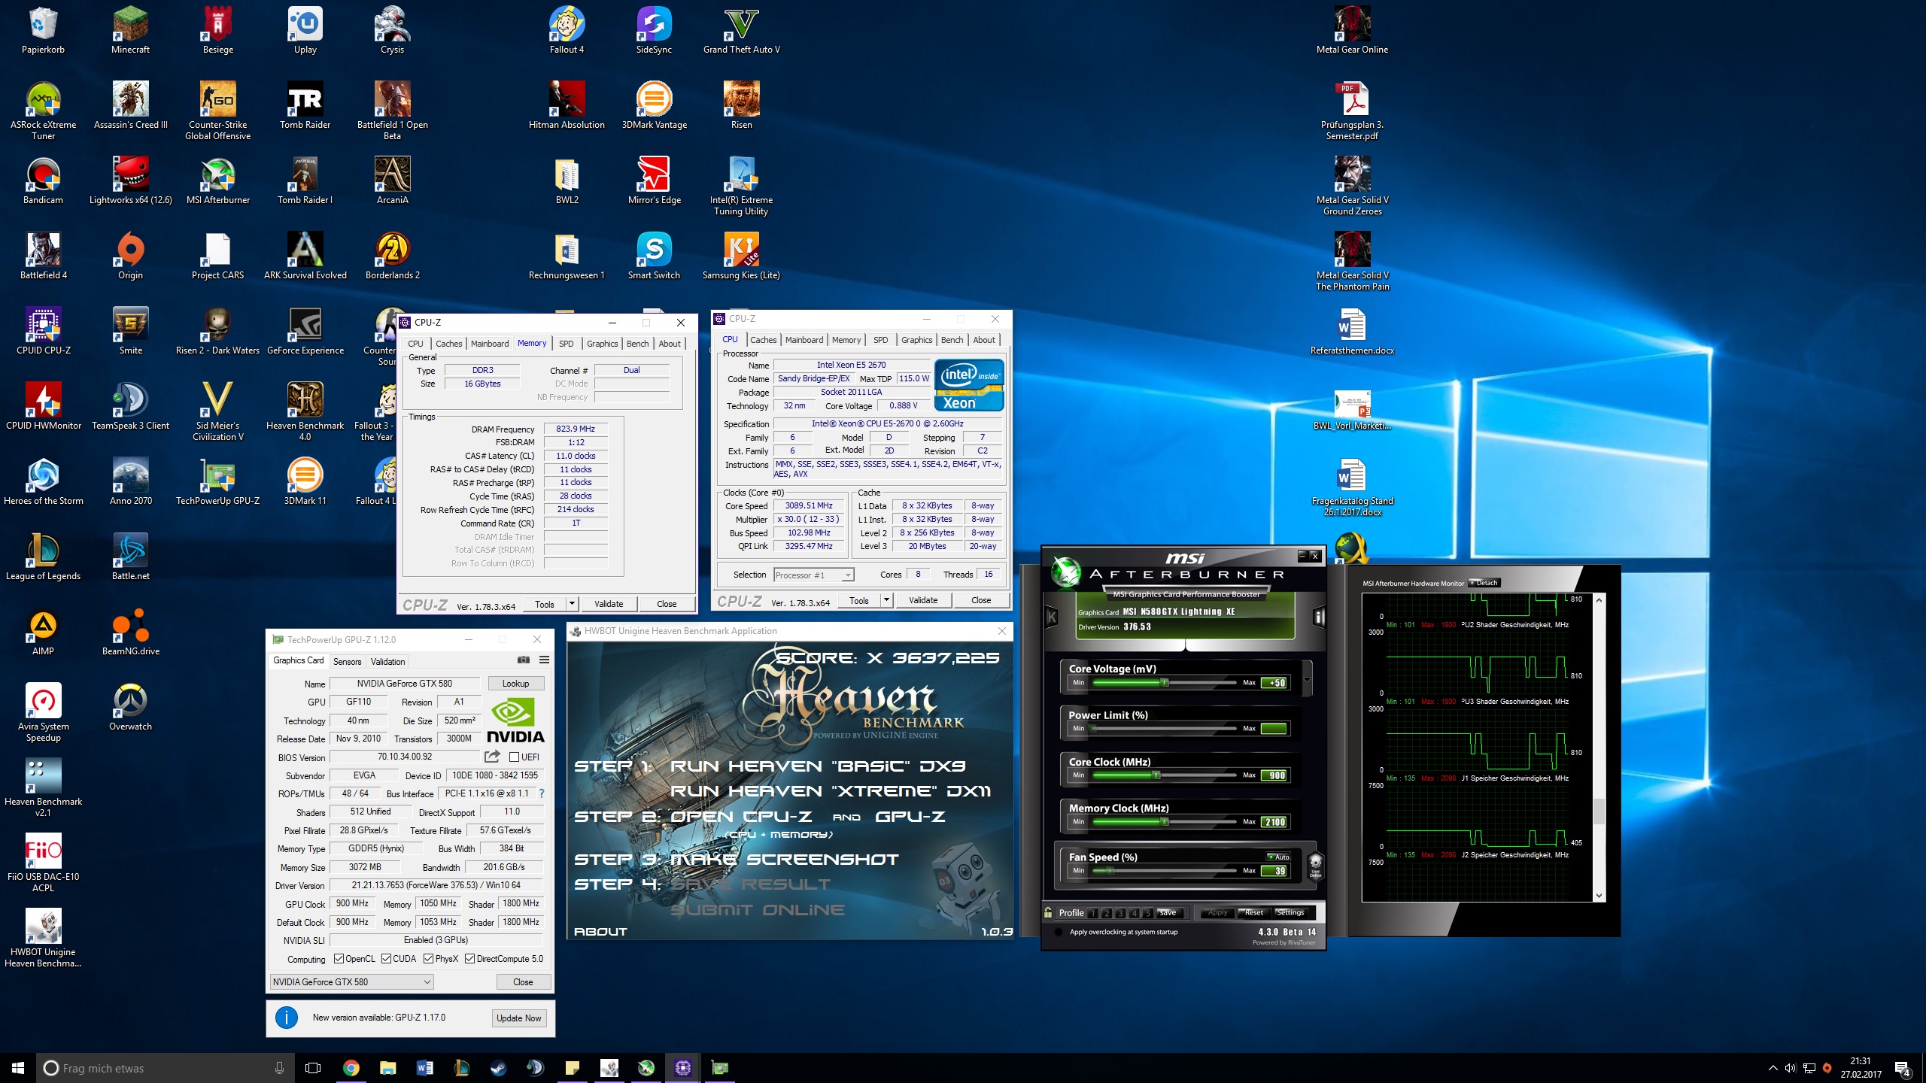Open fan User Define gear icon
1926x1083 pixels.
point(1315,865)
